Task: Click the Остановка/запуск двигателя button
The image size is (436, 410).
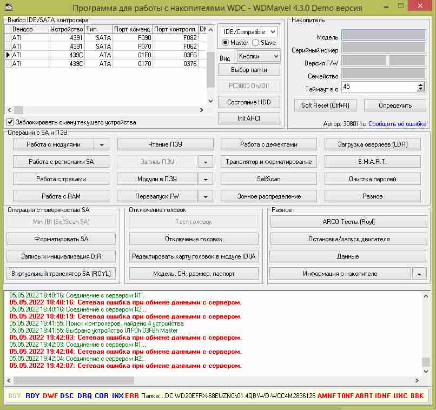Action: (348, 239)
